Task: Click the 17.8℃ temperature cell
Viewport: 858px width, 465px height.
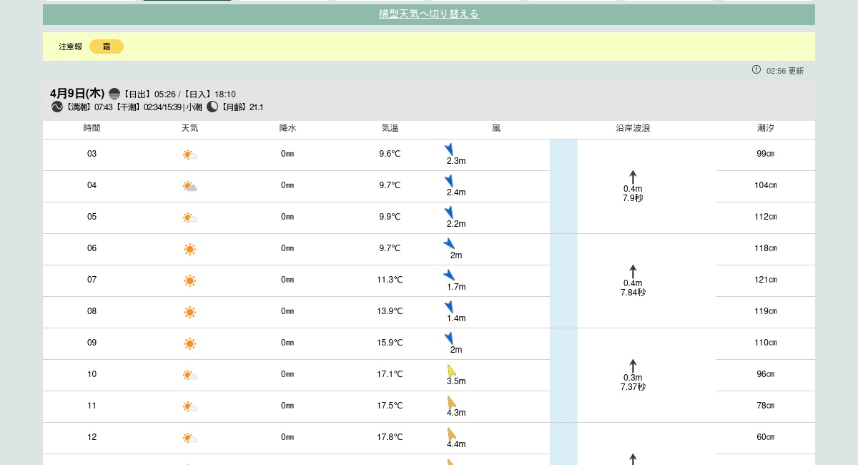Action: pos(390,437)
